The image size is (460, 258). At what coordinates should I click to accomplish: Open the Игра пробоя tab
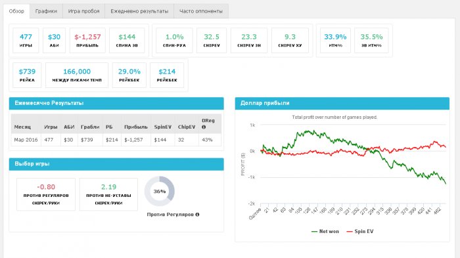point(83,11)
